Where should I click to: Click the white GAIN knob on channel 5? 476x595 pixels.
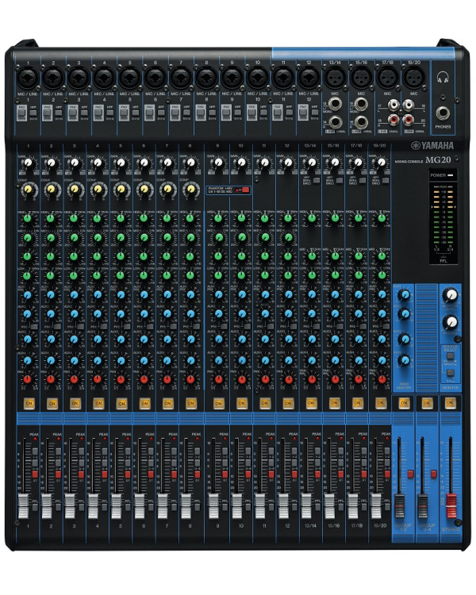click(121, 163)
